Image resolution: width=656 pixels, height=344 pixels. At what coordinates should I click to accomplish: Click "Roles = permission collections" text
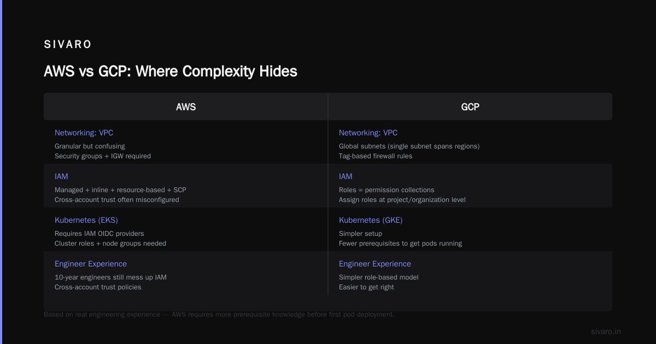(x=386, y=190)
